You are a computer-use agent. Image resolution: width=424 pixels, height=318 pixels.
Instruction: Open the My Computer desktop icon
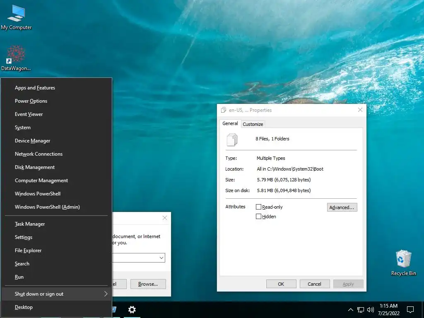[16, 17]
